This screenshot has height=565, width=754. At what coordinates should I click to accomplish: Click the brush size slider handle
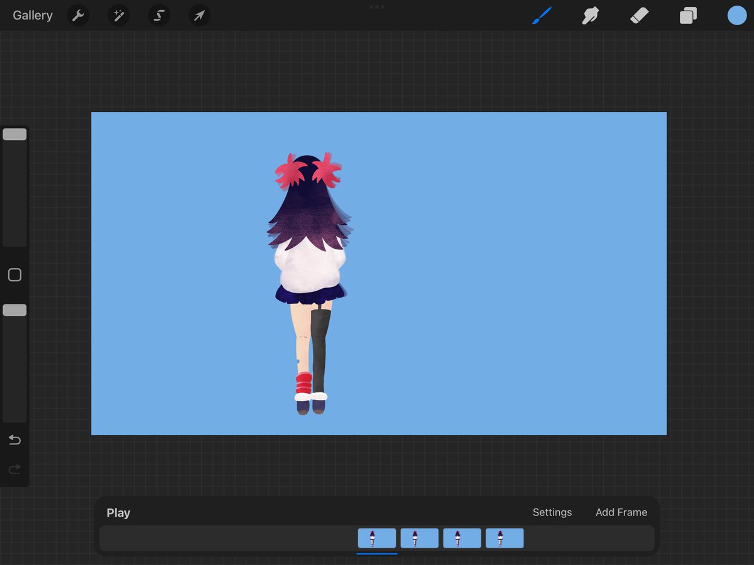click(x=14, y=134)
